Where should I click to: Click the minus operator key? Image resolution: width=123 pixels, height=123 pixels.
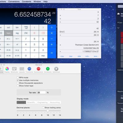[52, 39]
